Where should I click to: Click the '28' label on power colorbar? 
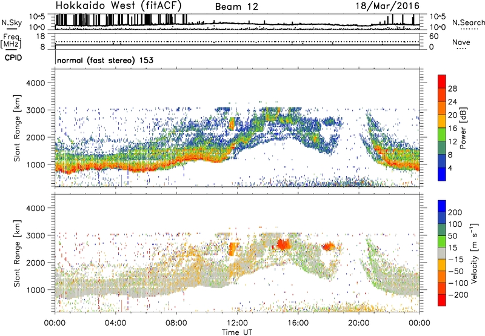coord(452,89)
